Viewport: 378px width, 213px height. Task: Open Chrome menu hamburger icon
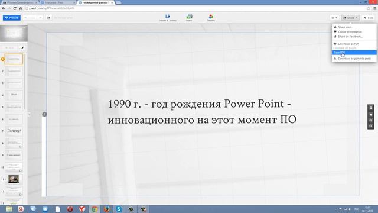pyautogui.click(x=375, y=8)
